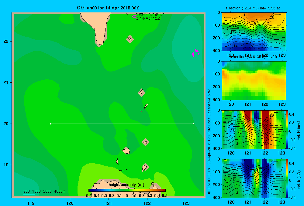Click the cyan line under the 200 depth legend
This screenshot has height=206, width=304.
pos(29,194)
